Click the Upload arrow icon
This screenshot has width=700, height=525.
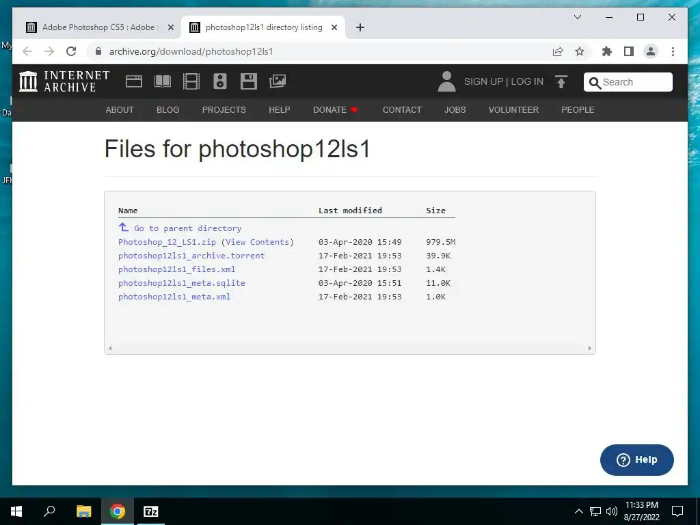(x=561, y=82)
